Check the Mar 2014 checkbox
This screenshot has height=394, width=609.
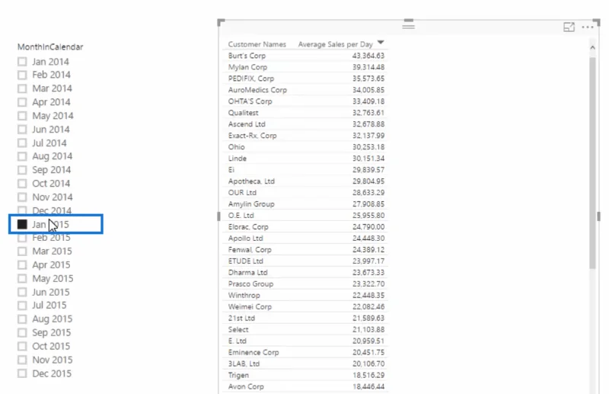tap(22, 88)
